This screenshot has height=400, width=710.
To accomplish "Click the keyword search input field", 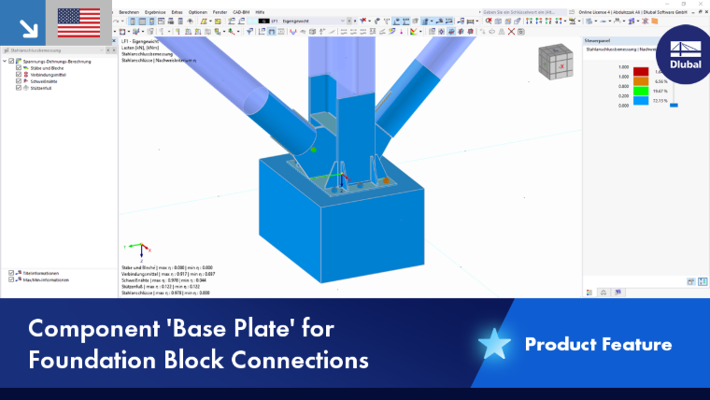I will 524,12.
